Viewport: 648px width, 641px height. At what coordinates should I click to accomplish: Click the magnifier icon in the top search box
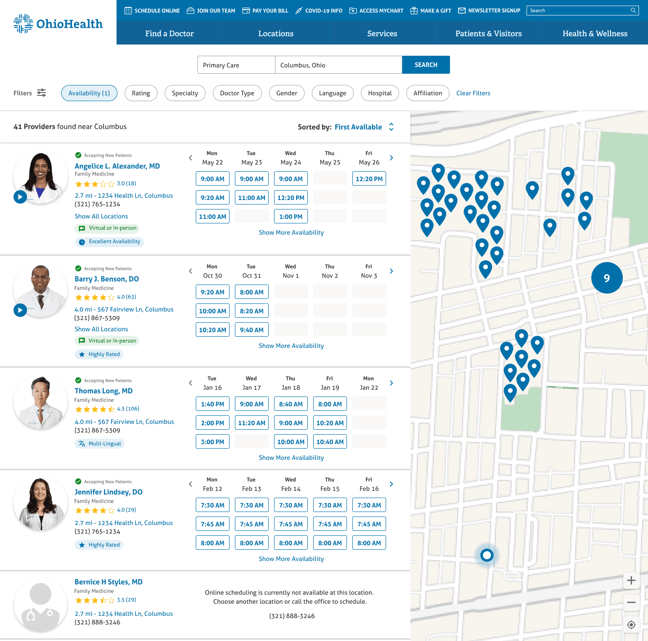tap(633, 10)
